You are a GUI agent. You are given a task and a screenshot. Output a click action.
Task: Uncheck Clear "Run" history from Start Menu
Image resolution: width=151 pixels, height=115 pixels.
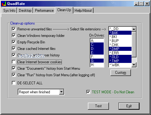(x=14, y=75)
